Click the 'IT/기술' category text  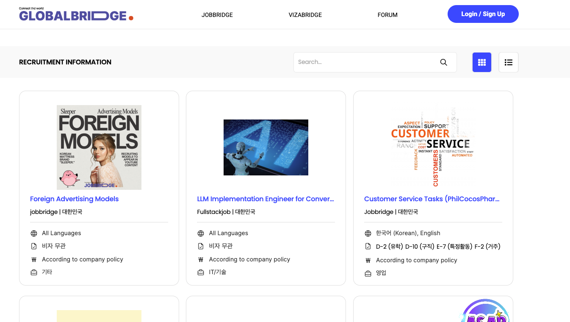coord(218,272)
